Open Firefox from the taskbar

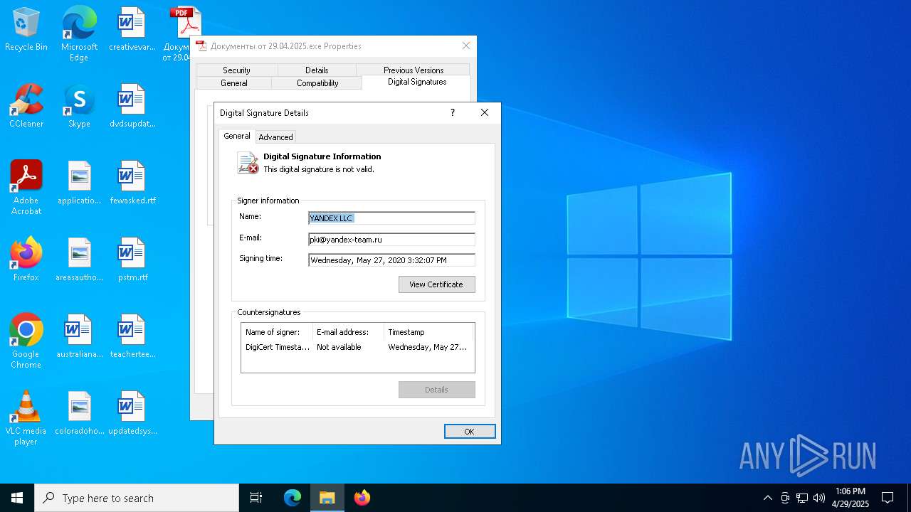pyautogui.click(x=362, y=498)
